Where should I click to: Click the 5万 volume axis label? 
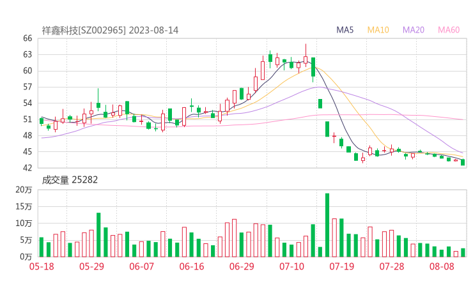[x=26, y=240]
